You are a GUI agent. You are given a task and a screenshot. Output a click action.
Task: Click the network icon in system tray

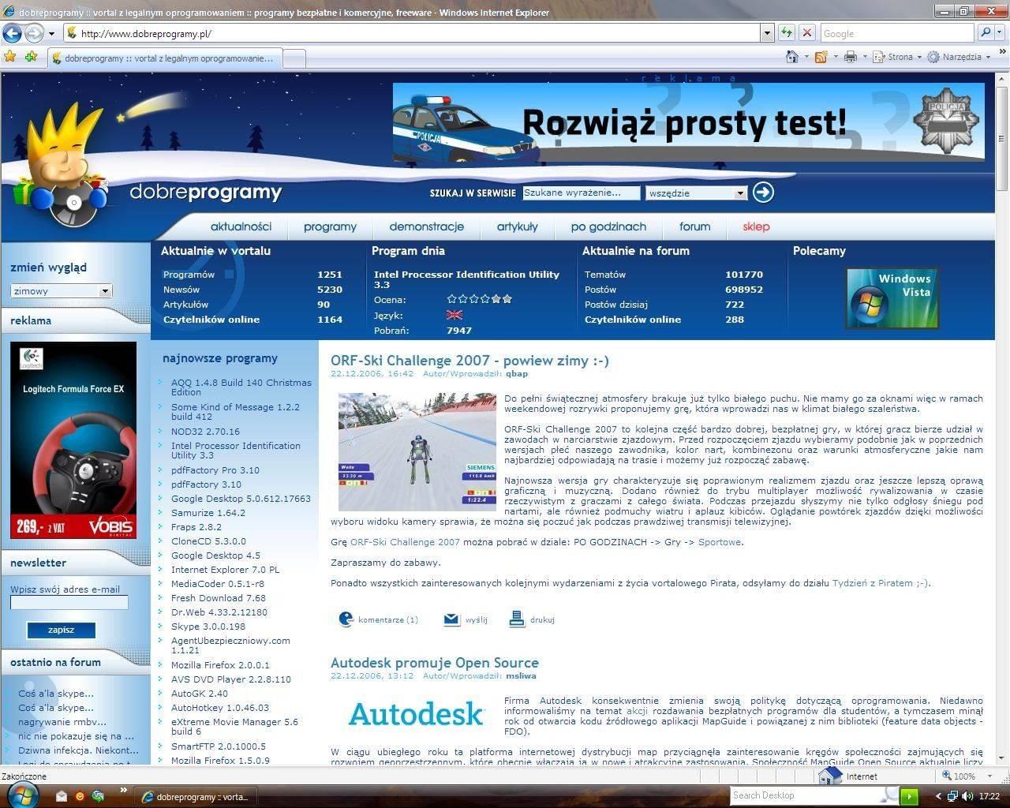click(952, 796)
